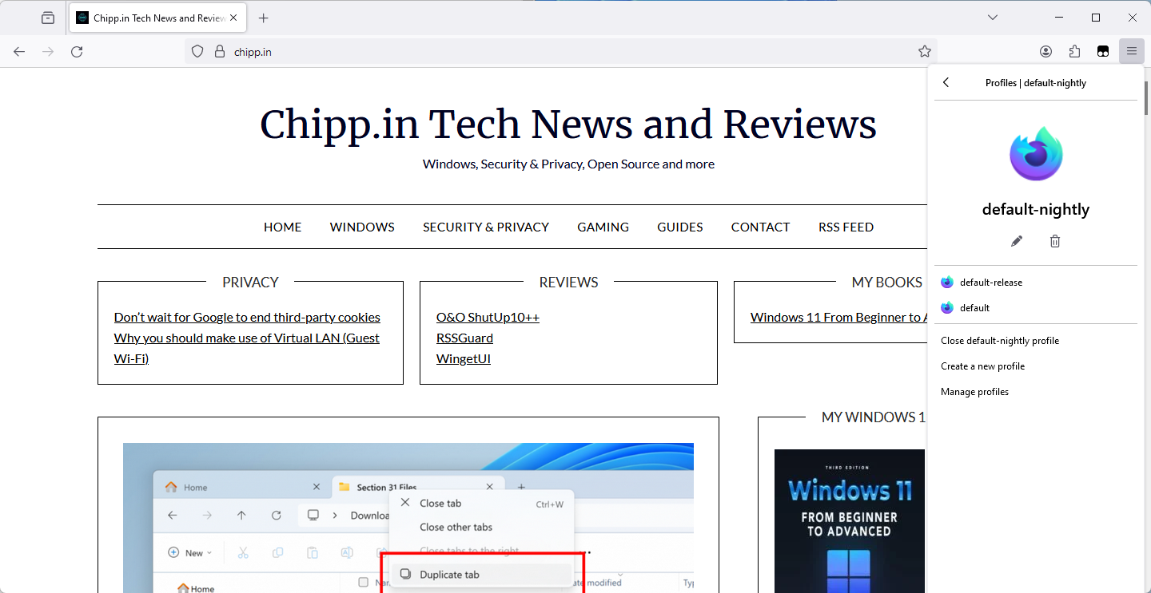1151x593 pixels.
Task: Open the tracking protection shield icon
Action: (197, 52)
